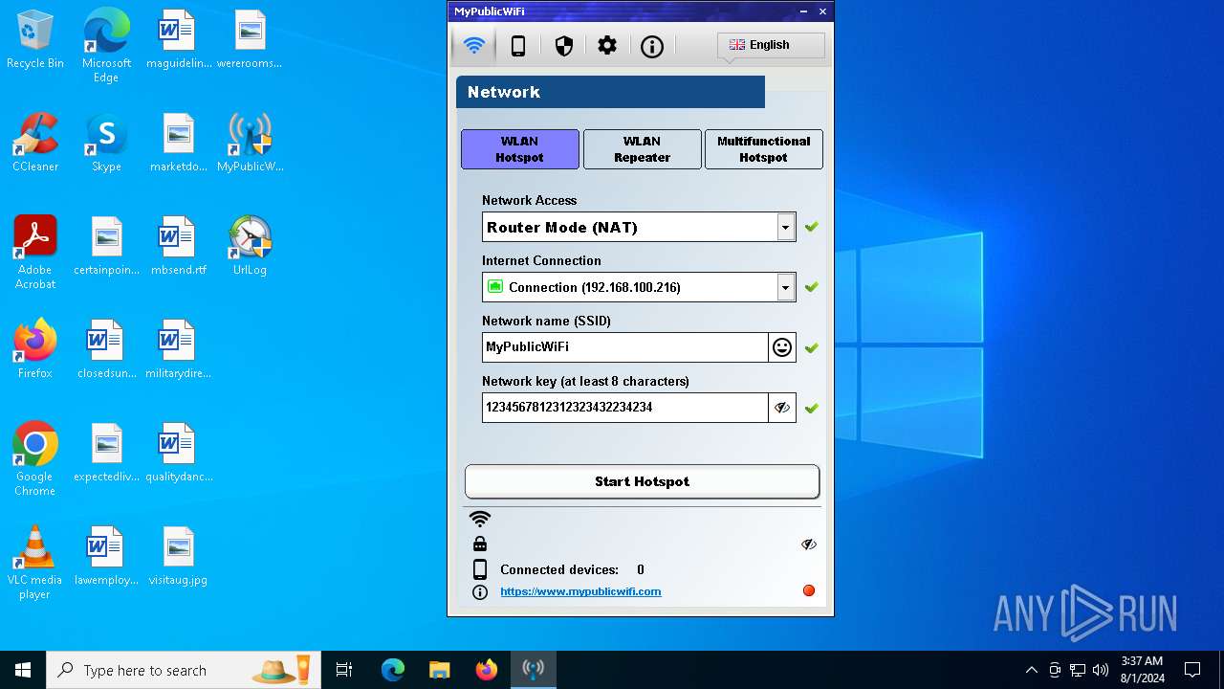Open Task View on the taskbar
The width and height of the screenshot is (1224, 689).
[x=344, y=670]
